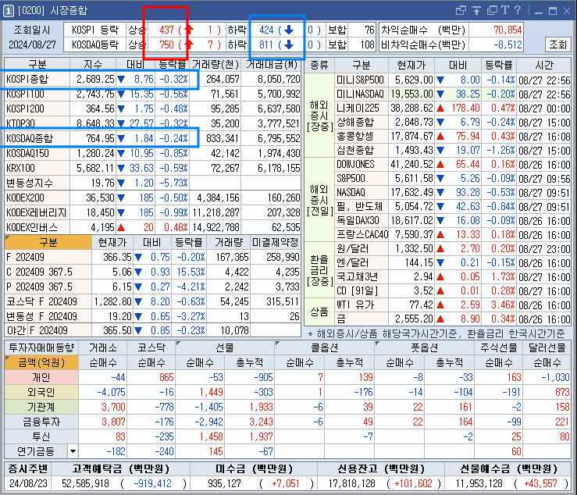Click the 야간 F 202409 row
Image resolution: width=577 pixels, height=495 pixels.
[x=153, y=330]
